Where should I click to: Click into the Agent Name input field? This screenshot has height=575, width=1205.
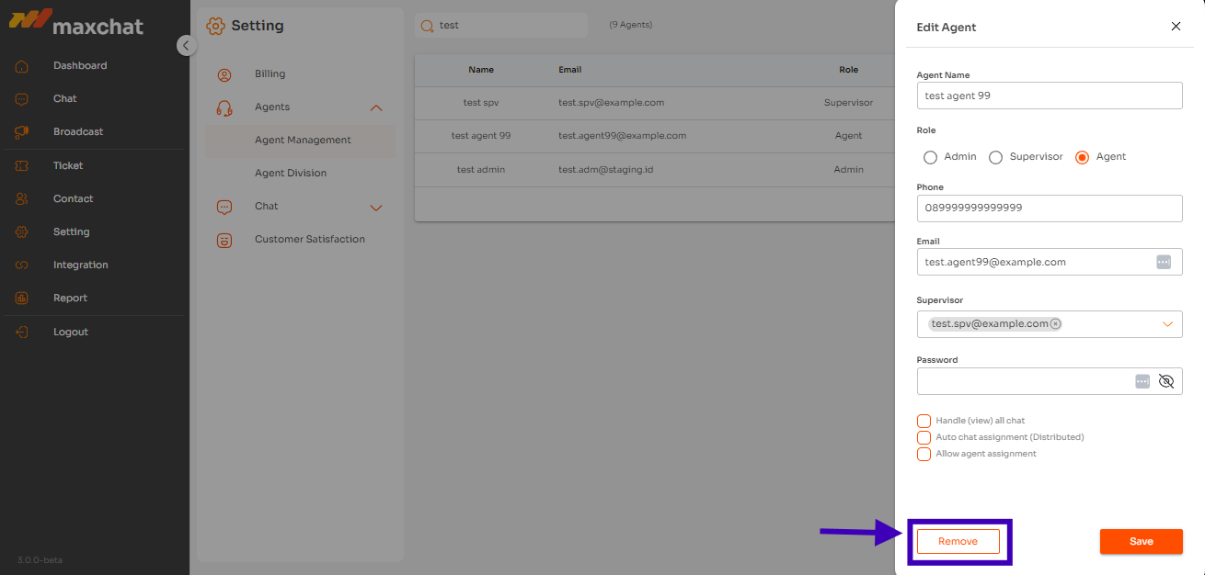click(x=1049, y=96)
